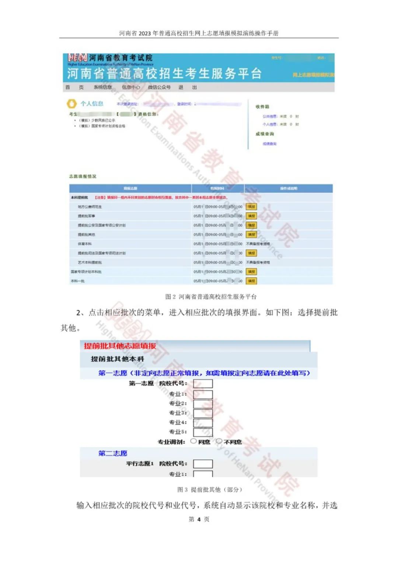Click 填报 button for 提前批其他
This screenshot has height=563, width=398.
pyautogui.click(x=251, y=234)
